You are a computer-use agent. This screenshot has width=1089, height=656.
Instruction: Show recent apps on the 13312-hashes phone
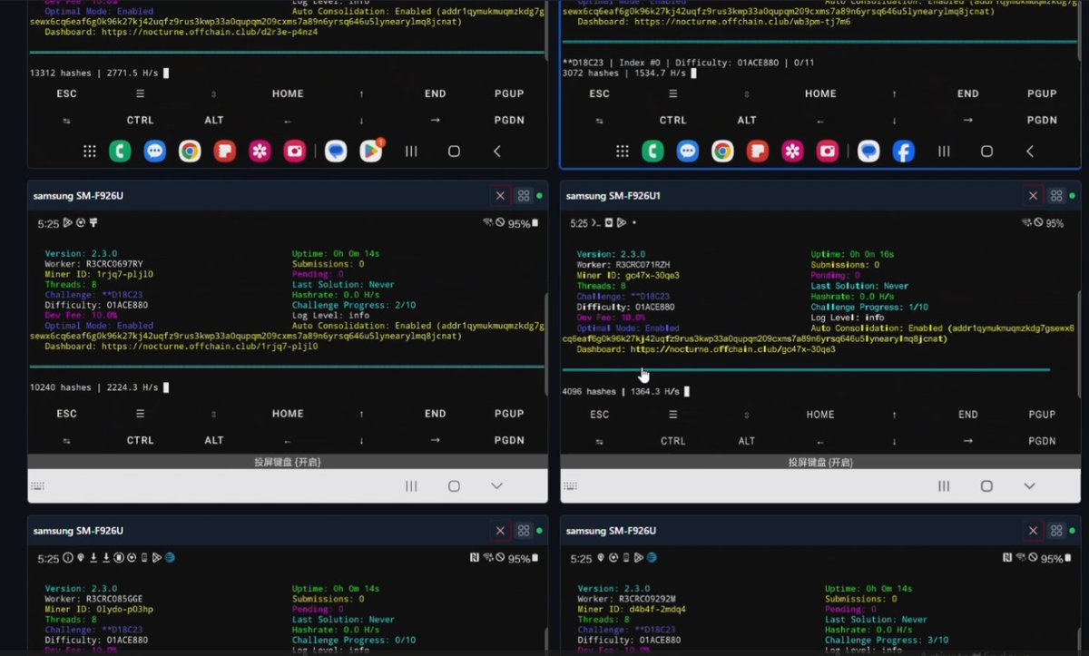(x=411, y=152)
